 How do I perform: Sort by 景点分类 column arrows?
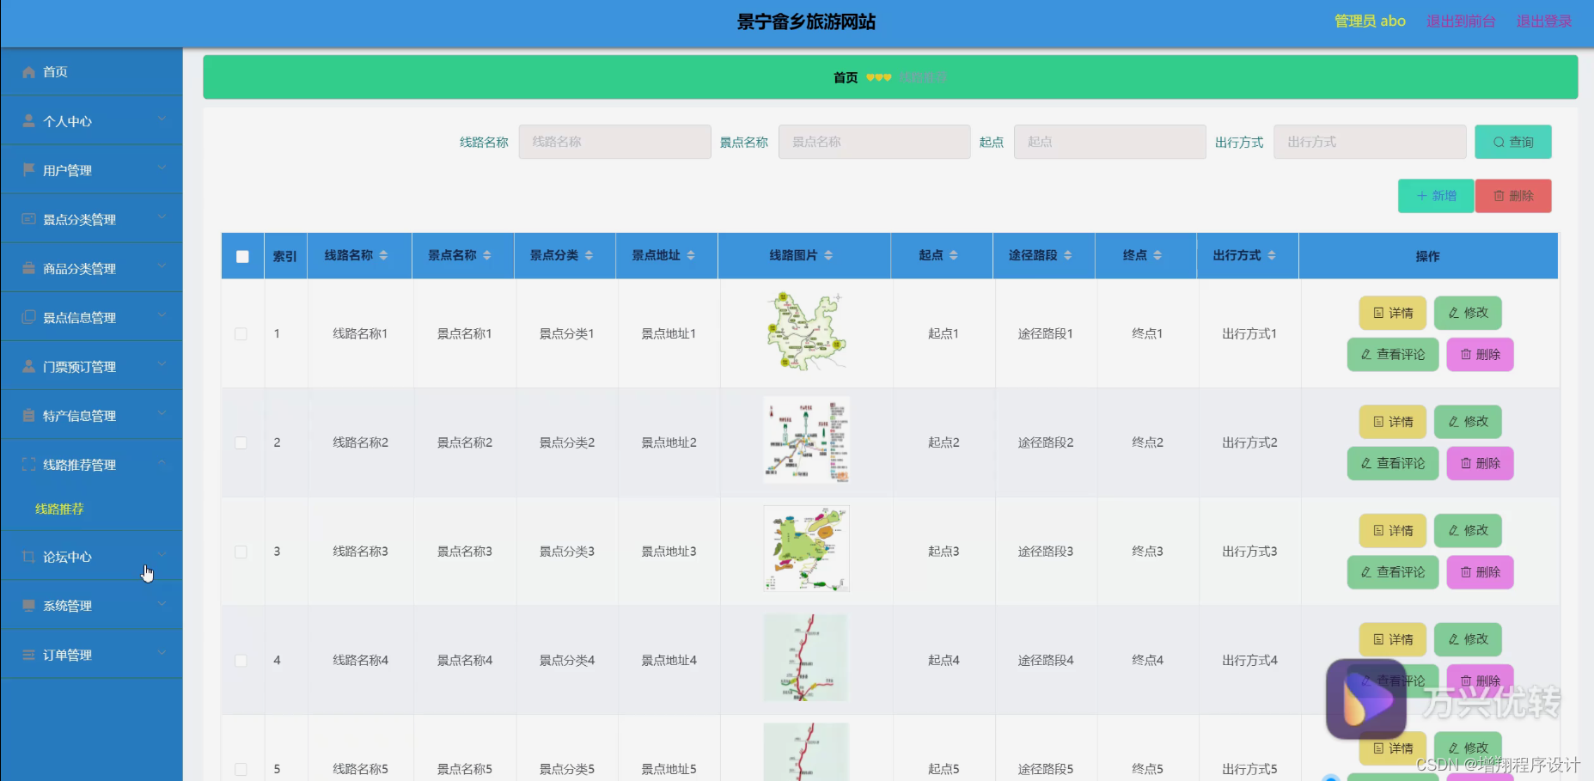[589, 255]
